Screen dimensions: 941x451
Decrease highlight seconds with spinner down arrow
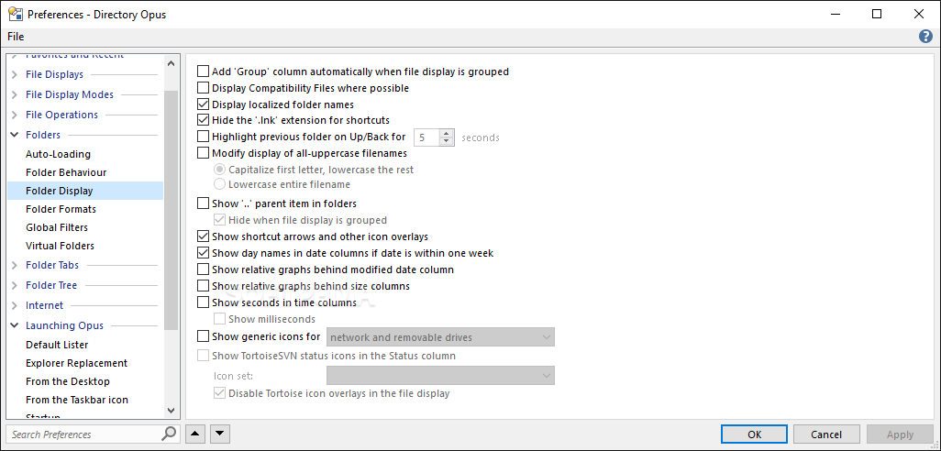click(x=446, y=141)
